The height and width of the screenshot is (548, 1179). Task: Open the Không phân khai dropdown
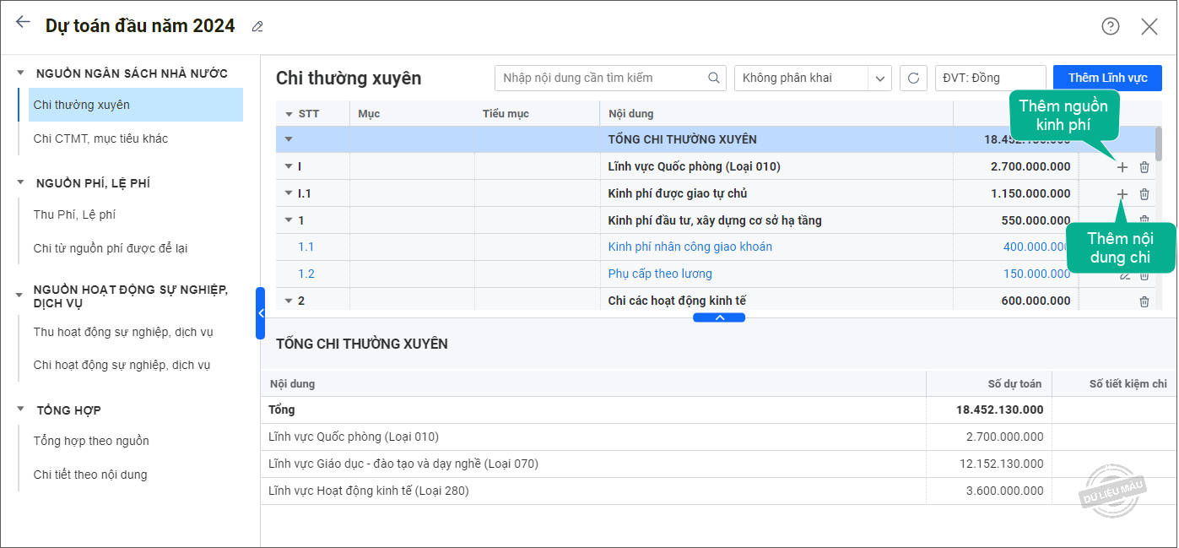click(880, 79)
